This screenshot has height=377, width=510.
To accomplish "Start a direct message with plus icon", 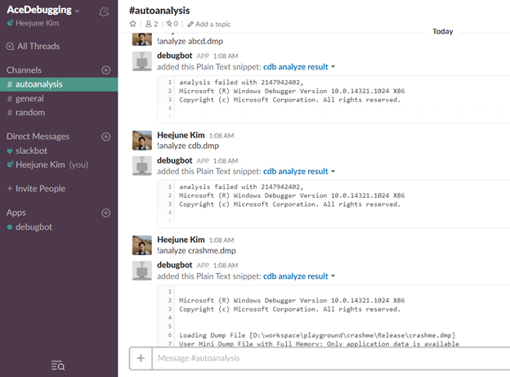I will pos(105,137).
